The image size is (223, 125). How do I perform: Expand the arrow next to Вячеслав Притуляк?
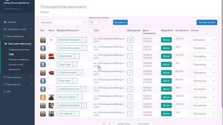[x=84, y=40]
